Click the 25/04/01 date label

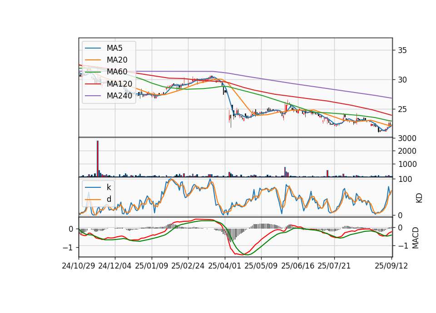click(225, 266)
